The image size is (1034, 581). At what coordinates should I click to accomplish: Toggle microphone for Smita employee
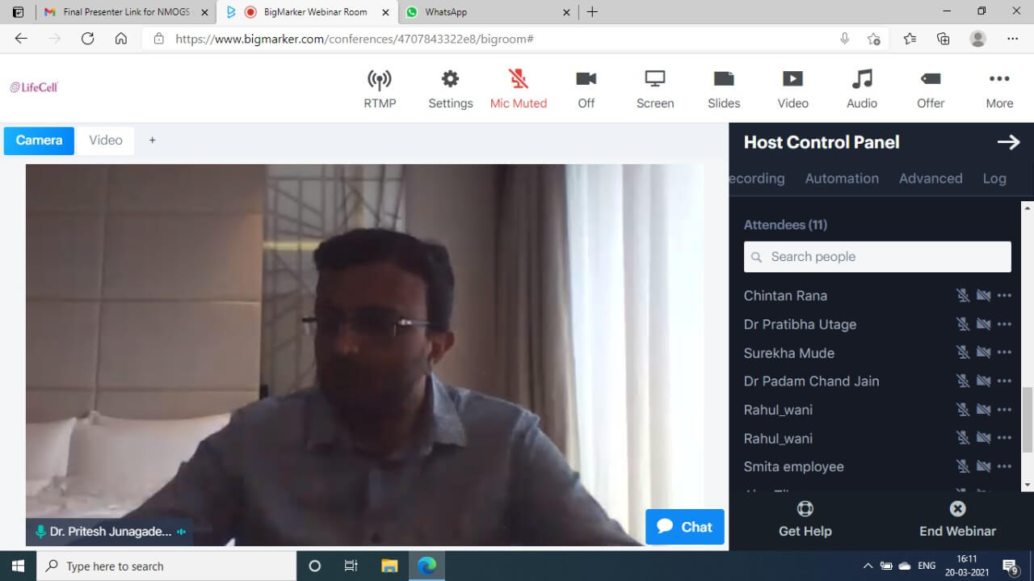coord(963,466)
